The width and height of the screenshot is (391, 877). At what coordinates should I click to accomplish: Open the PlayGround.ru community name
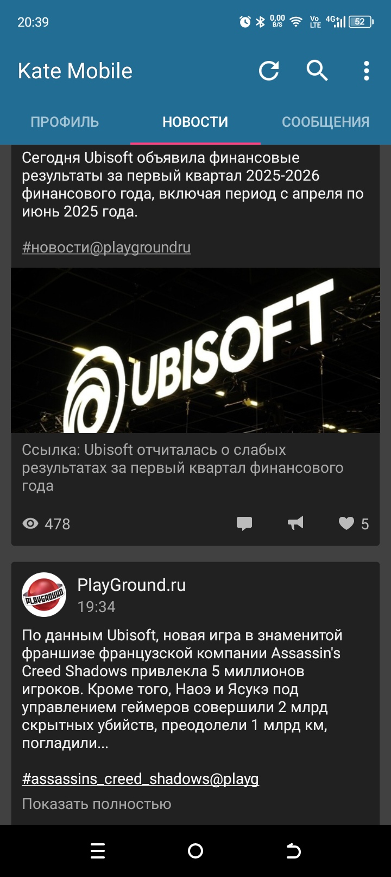(x=131, y=585)
